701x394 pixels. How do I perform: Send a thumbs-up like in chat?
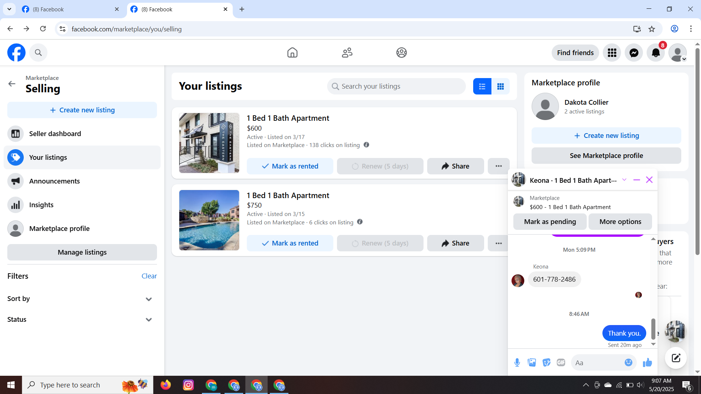coord(647,363)
